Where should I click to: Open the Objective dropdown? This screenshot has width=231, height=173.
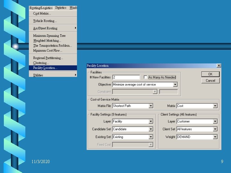[x=145, y=85]
